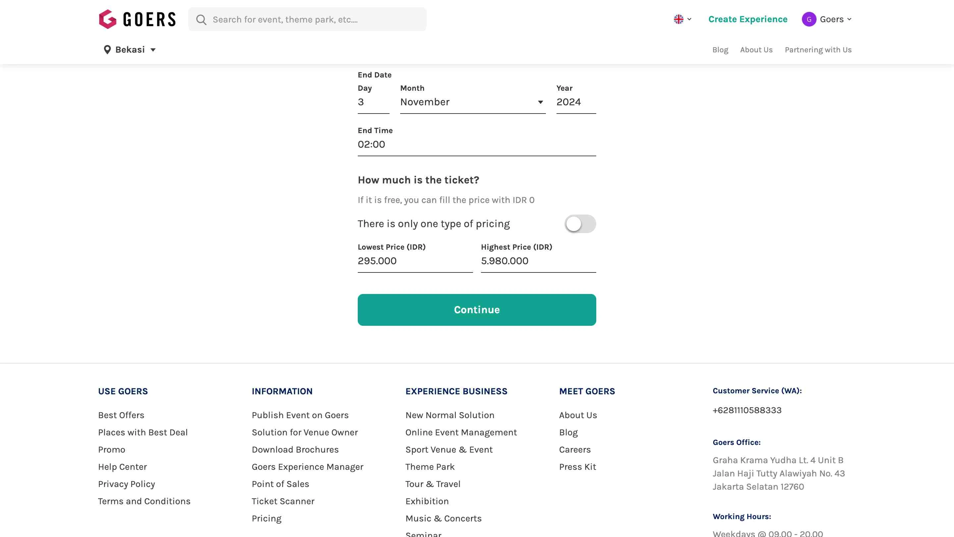Toggle the one type of pricing switch
The width and height of the screenshot is (954, 537).
(580, 224)
